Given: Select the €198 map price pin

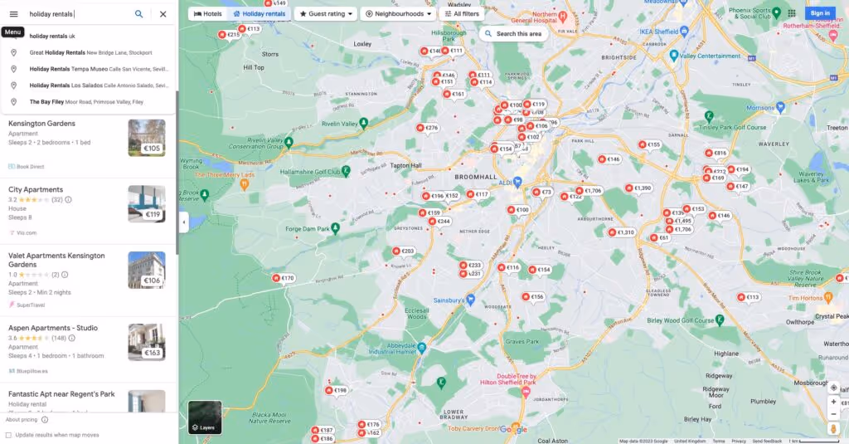Looking at the screenshot, I should (336, 390).
